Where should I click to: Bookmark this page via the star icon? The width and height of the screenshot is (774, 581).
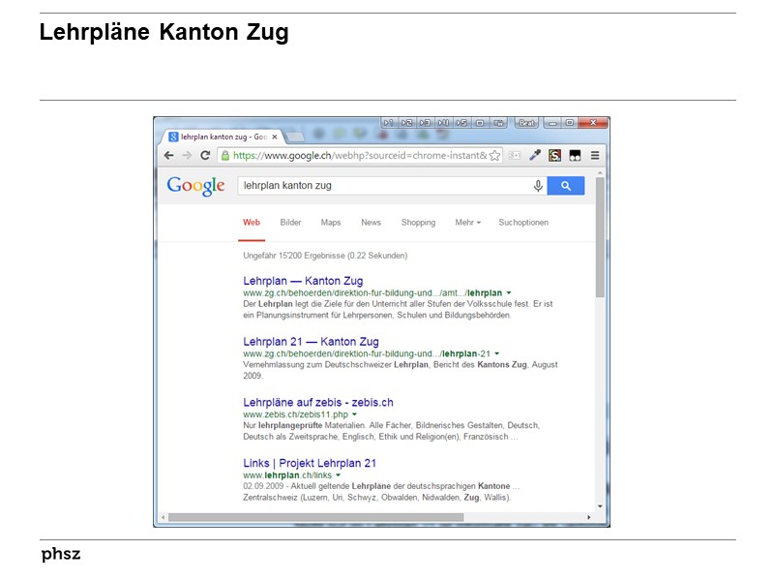[x=492, y=155]
